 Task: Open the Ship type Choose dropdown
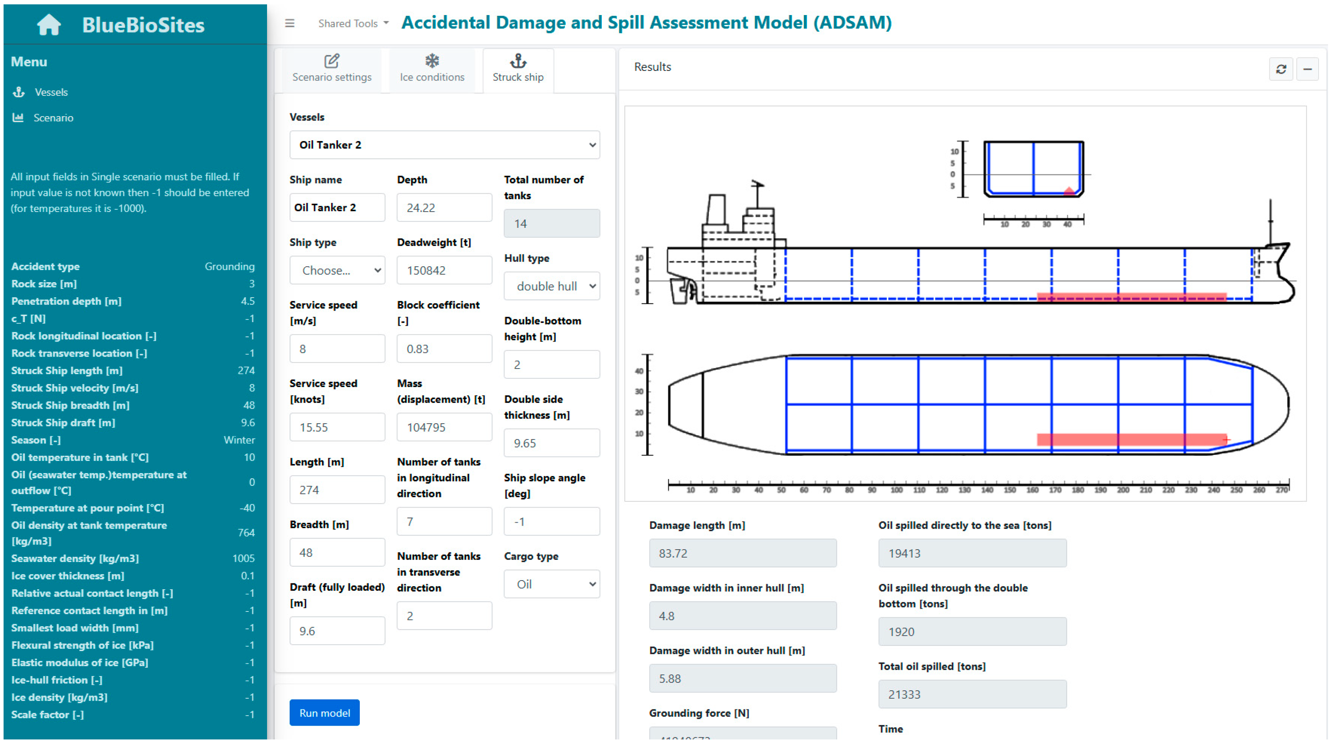tap(337, 270)
